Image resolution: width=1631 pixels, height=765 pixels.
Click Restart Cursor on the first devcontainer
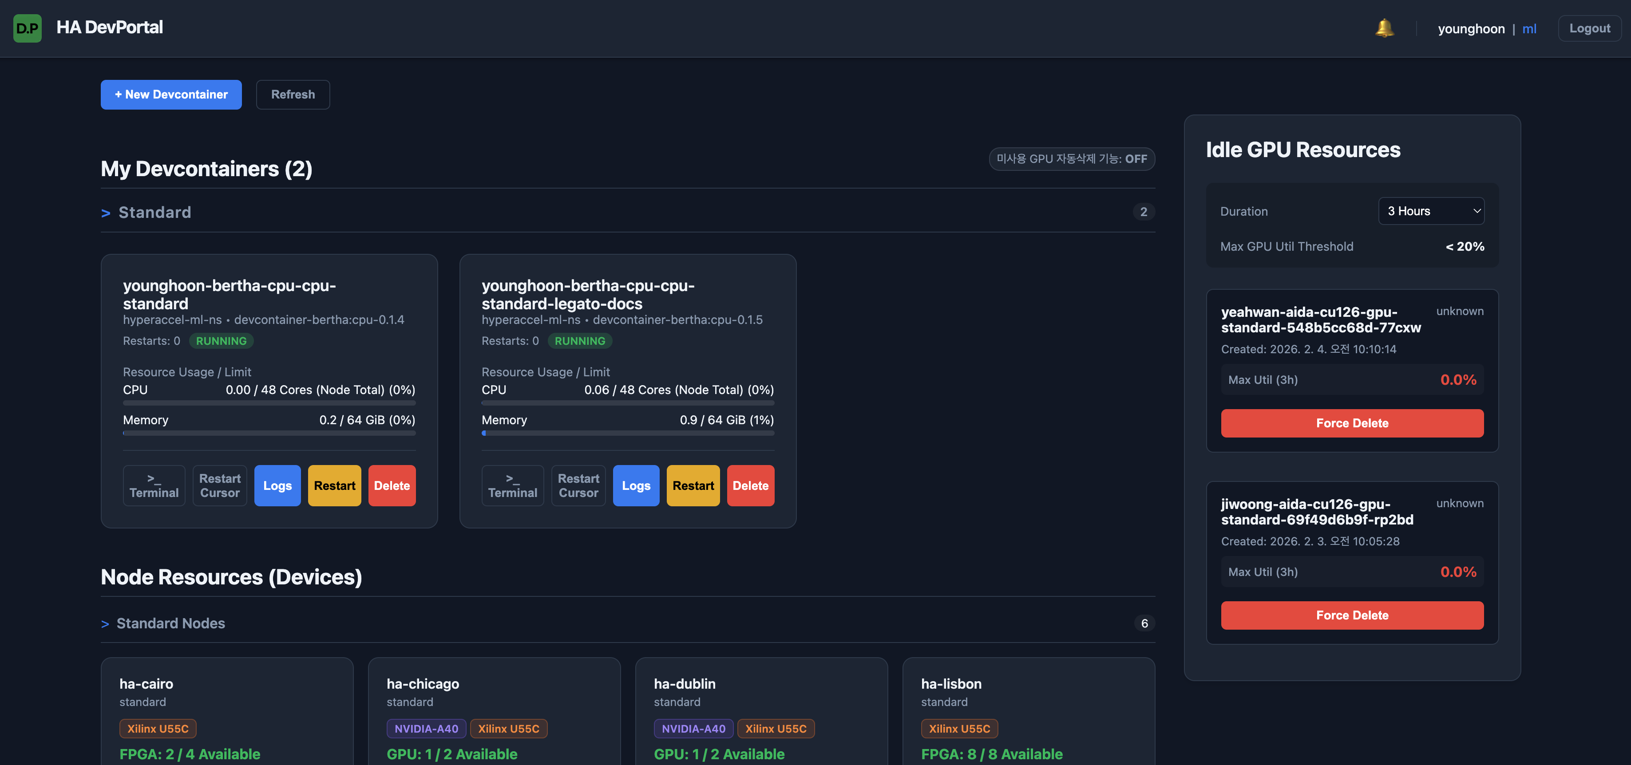219,485
